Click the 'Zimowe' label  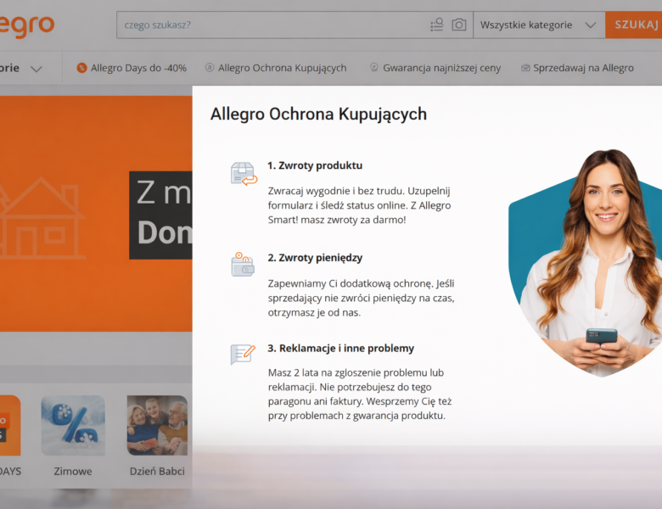[73, 472]
